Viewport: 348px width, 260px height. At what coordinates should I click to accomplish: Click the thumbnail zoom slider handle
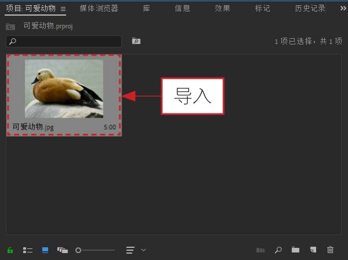pyautogui.click(x=78, y=250)
